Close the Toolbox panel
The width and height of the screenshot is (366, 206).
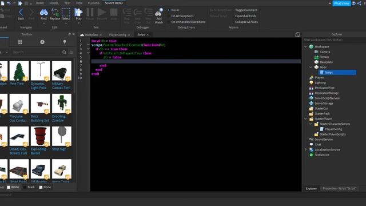pos(74,34)
